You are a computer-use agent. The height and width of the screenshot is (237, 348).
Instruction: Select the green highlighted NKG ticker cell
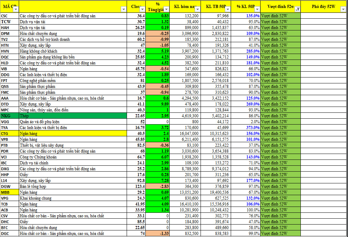coord(9,116)
